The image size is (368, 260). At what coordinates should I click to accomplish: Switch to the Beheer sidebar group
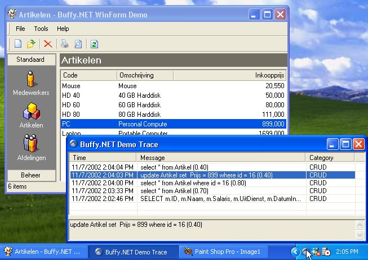32,175
